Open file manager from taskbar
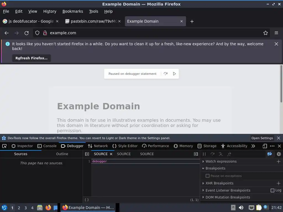 tap(40, 208)
